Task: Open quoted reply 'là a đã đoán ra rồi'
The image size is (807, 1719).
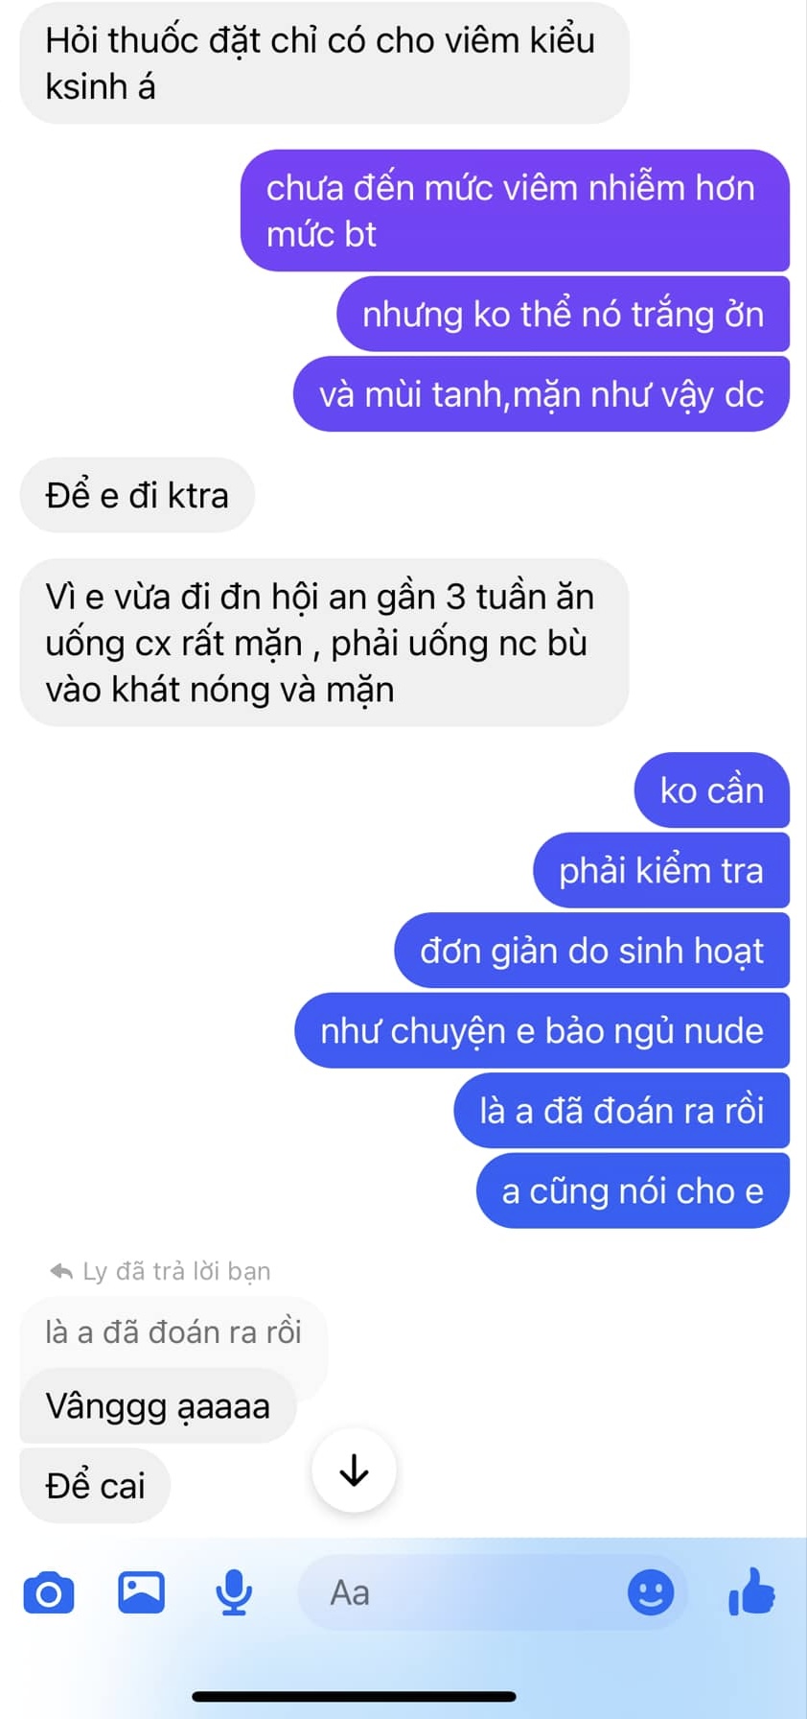Action: [173, 1332]
